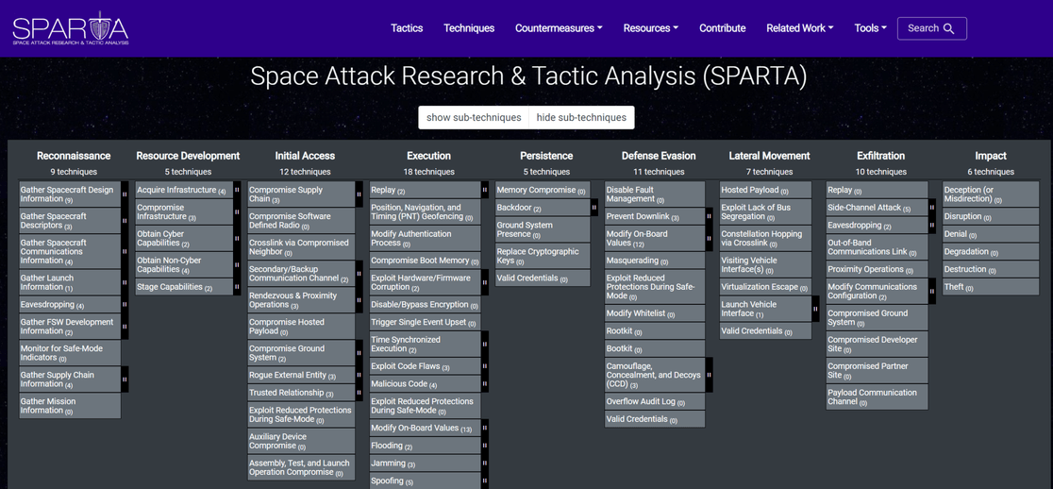The image size is (1053, 489).
Task: Select Rootkit technique
Action: pyautogui.click(x=655, y=331)
